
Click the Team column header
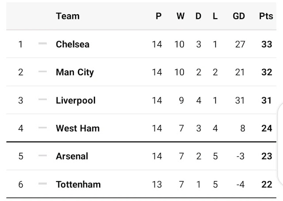pyautogui.click(x=68, y=16)
